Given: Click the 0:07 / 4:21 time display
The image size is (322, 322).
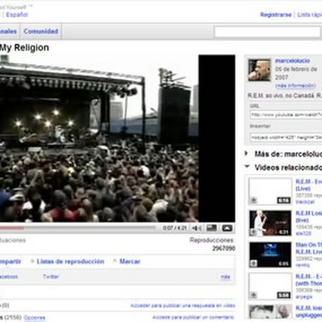Looking at the screenshot, I should (174, 228).
